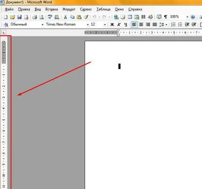Decrease paragraph indent
Viewport: 202px width, 189px height.
tap(187, 24)
